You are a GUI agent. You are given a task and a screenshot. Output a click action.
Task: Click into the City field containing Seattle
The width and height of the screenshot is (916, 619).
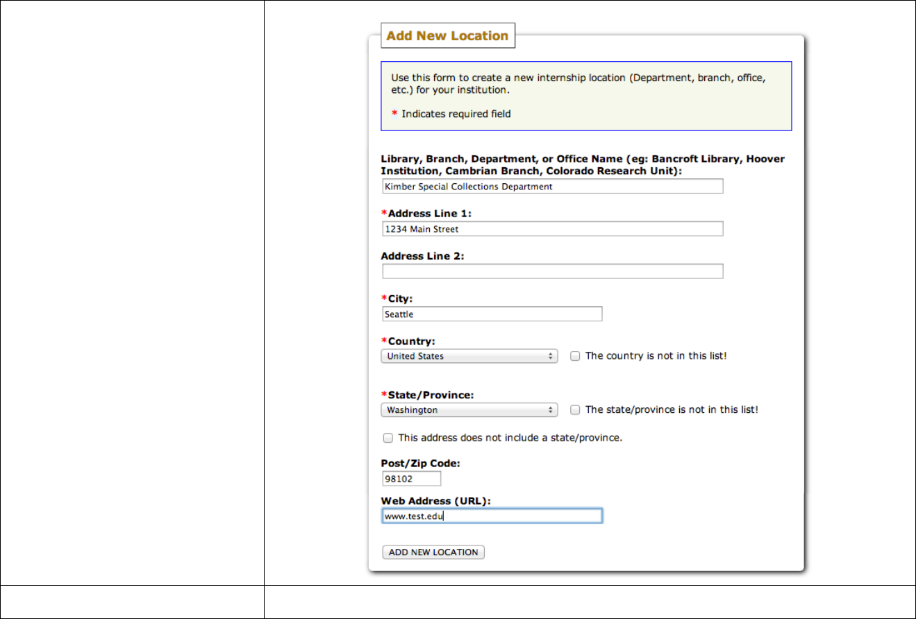(492, 314)
